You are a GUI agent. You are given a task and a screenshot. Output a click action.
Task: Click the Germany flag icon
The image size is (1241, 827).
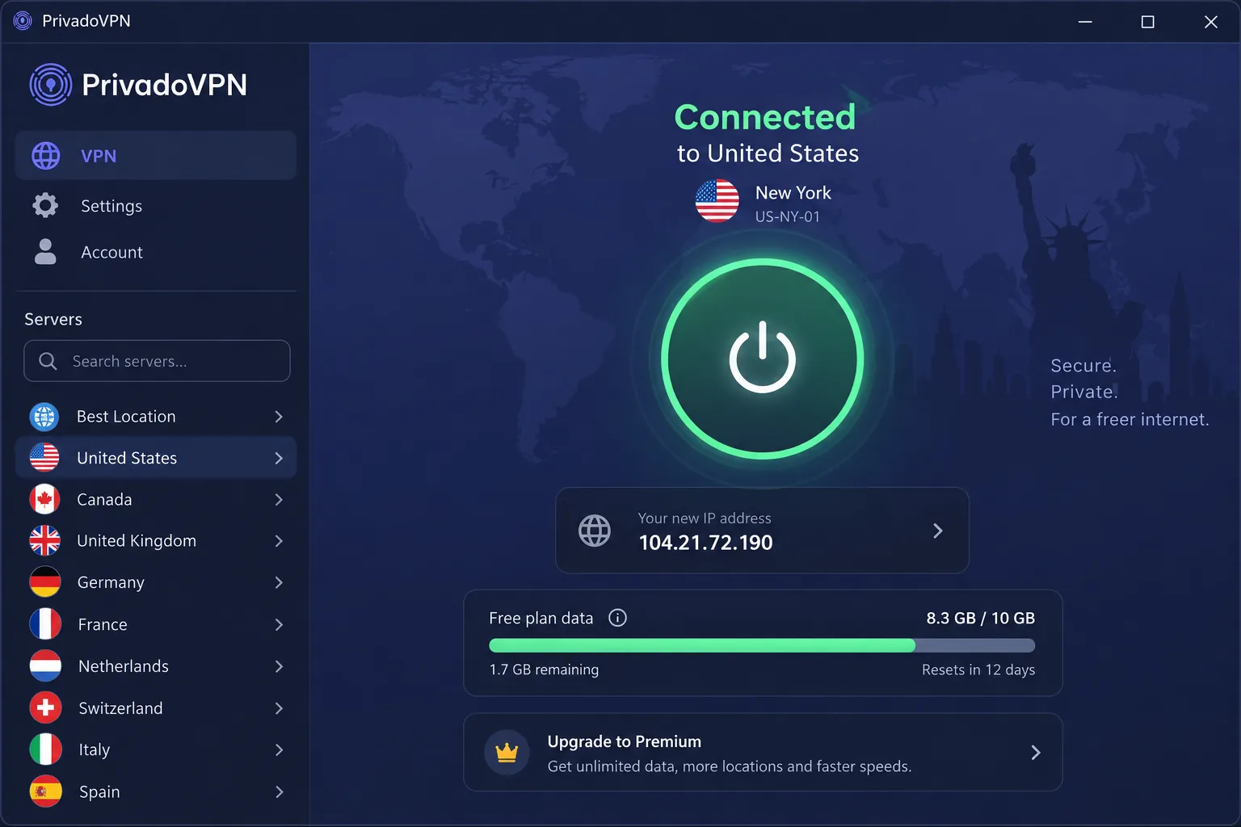[45, 582]
